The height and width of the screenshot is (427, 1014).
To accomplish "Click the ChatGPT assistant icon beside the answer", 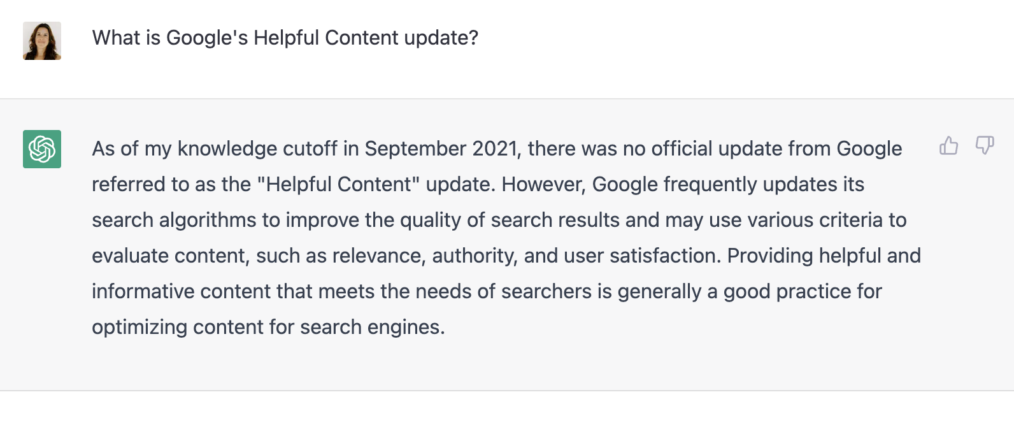I will (41, 148).
